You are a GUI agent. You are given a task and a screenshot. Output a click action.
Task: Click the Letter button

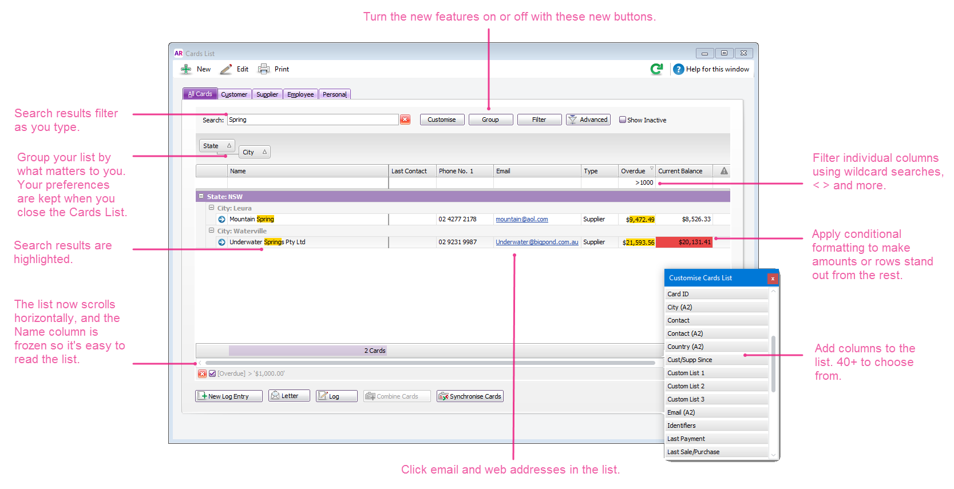(289, 396)
